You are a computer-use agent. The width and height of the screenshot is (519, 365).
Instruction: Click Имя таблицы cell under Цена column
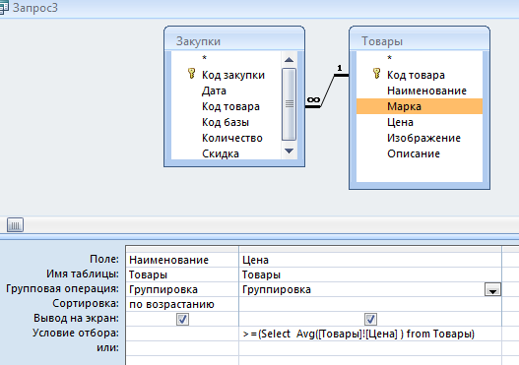tap(370, 274)
